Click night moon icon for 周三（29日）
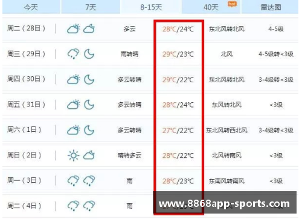 (89, 54)
